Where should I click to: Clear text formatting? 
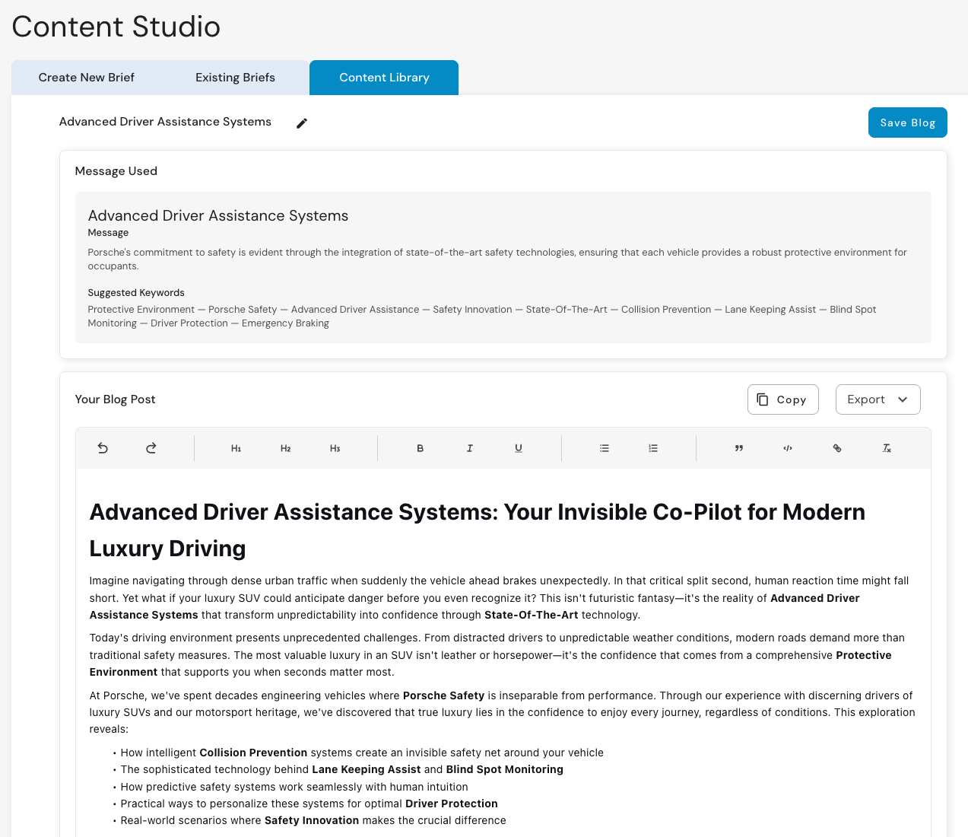coord(887,448)
